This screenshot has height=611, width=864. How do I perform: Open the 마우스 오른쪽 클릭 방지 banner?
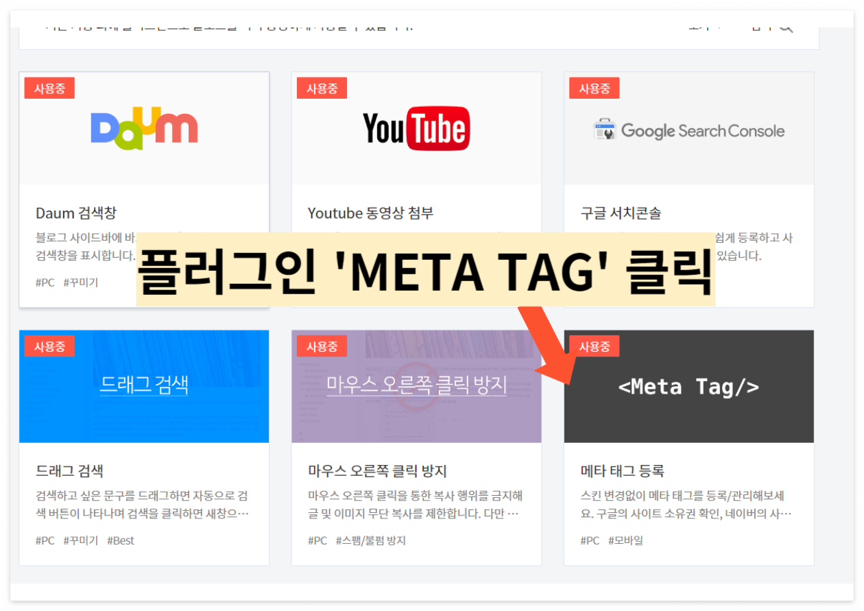(x=416, y=386)
